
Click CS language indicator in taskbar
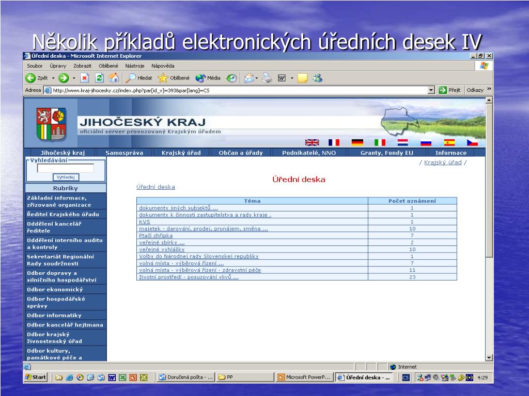(x=406, y=377)
